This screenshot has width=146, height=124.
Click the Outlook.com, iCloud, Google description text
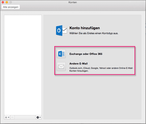click(101, 69)
